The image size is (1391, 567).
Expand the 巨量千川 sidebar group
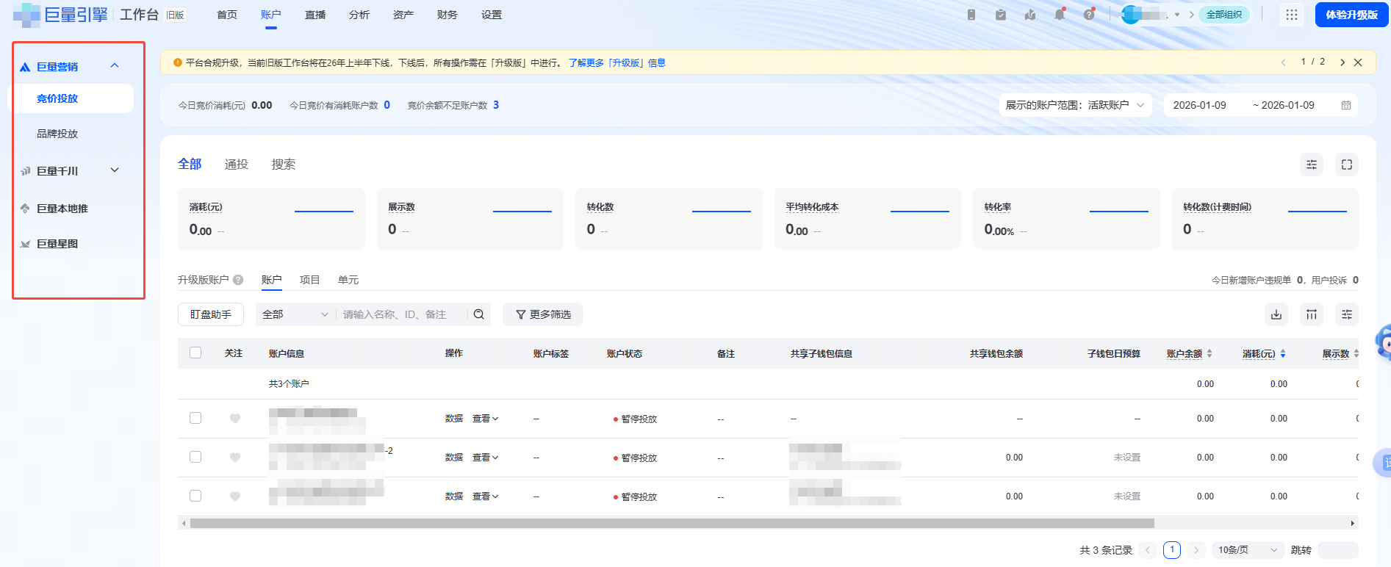pos(115,170)
